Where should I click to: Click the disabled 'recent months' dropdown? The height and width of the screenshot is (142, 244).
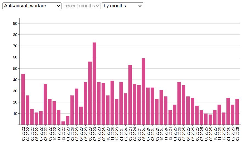click(82, 6)
